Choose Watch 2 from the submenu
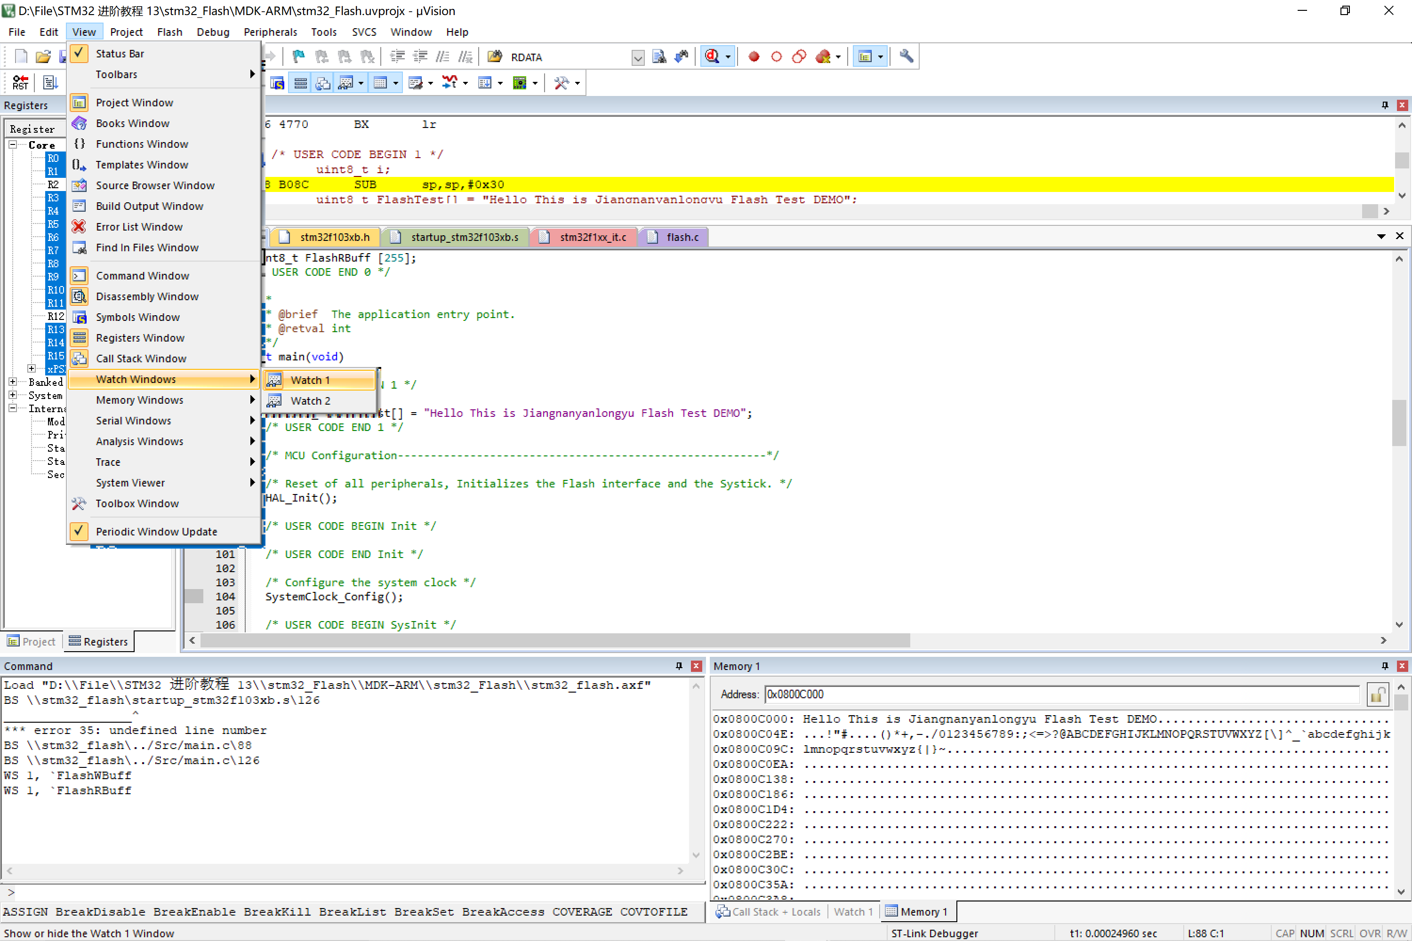 [310, 401]
